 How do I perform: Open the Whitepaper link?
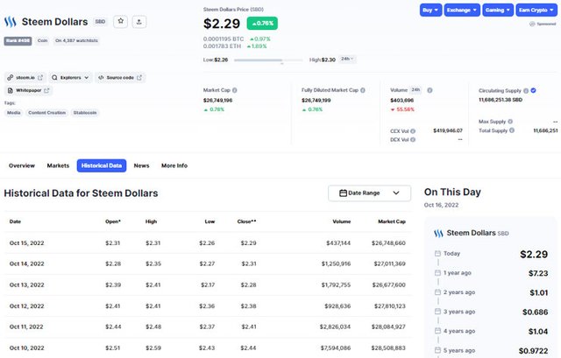point(28,90)
